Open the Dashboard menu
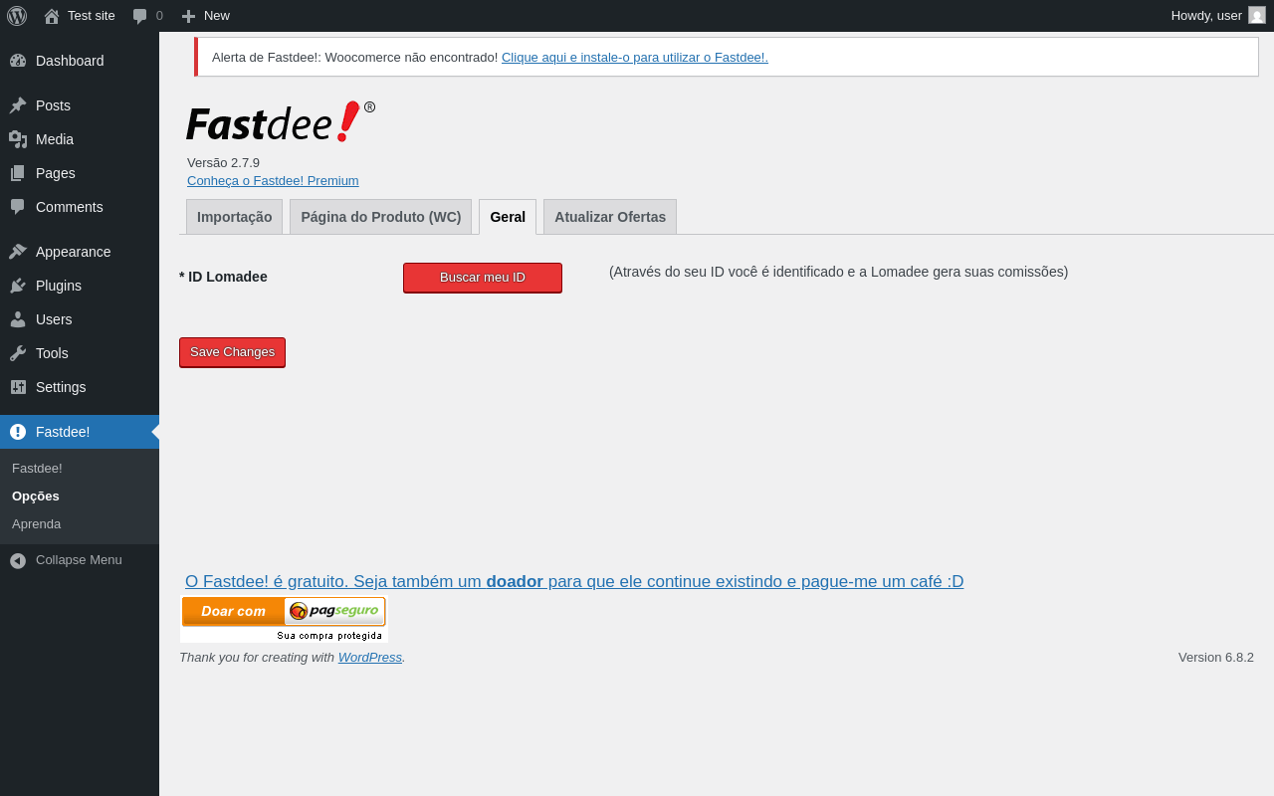This screenshot has height=796, width=1274. [x=80, y=61]
